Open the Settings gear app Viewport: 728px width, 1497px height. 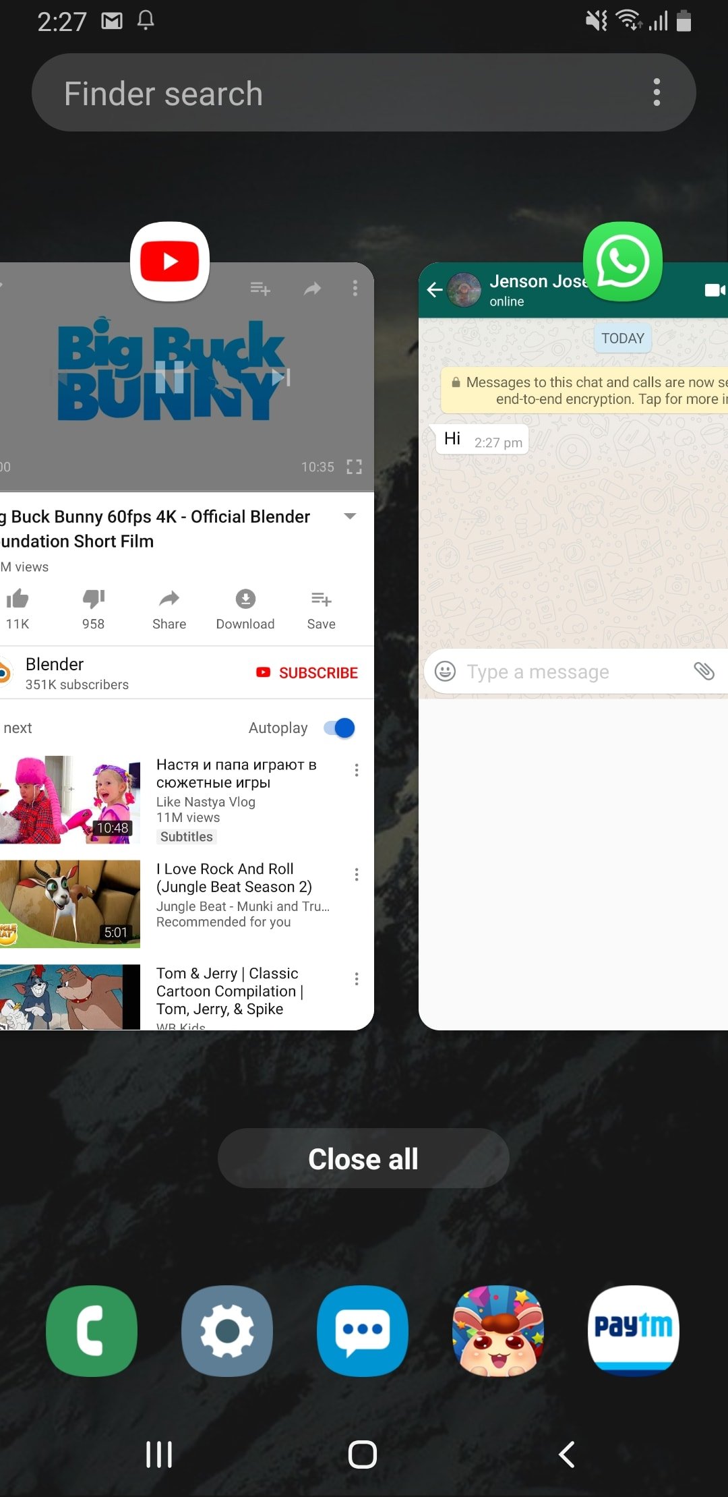tap(227, 1330)
